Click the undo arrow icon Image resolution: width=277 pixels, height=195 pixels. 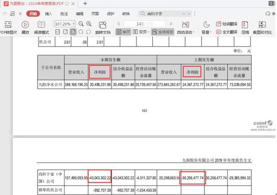(5, 13)
